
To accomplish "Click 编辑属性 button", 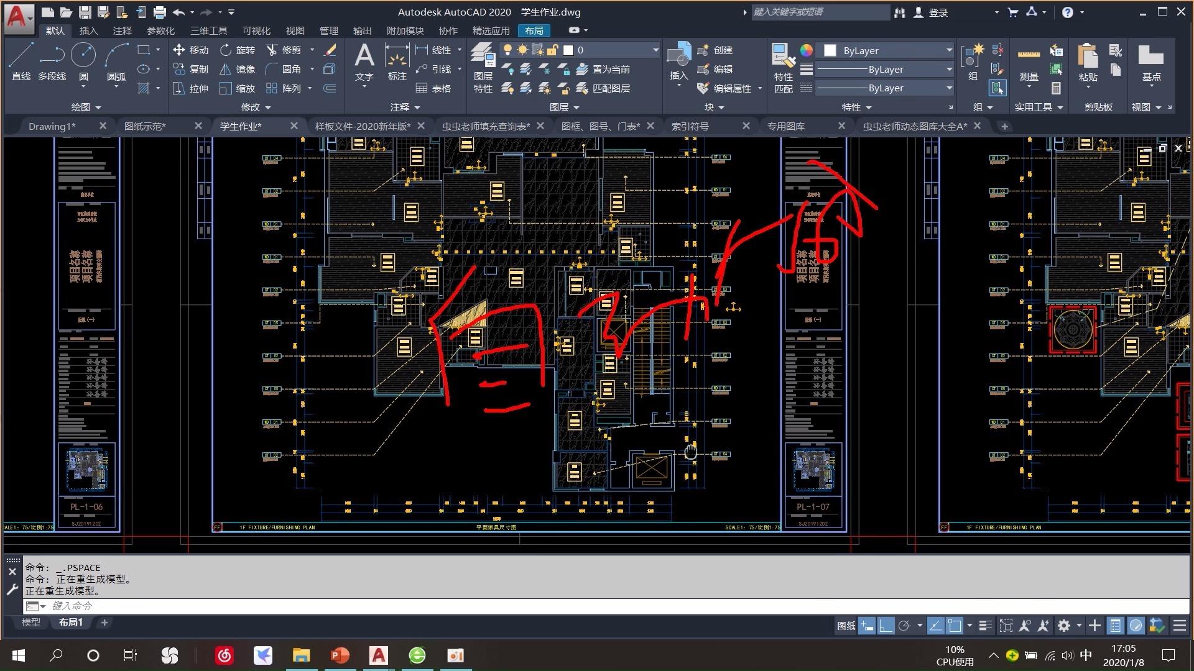I will pos(725,88).
